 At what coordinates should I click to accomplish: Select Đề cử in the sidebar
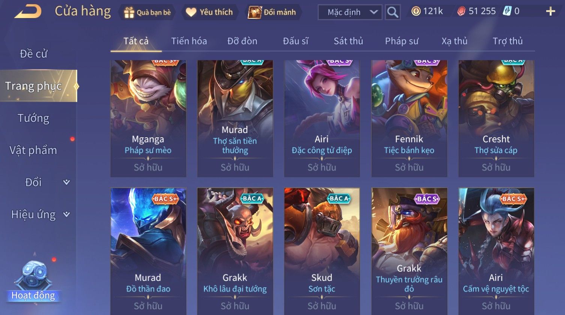[33, 54]
